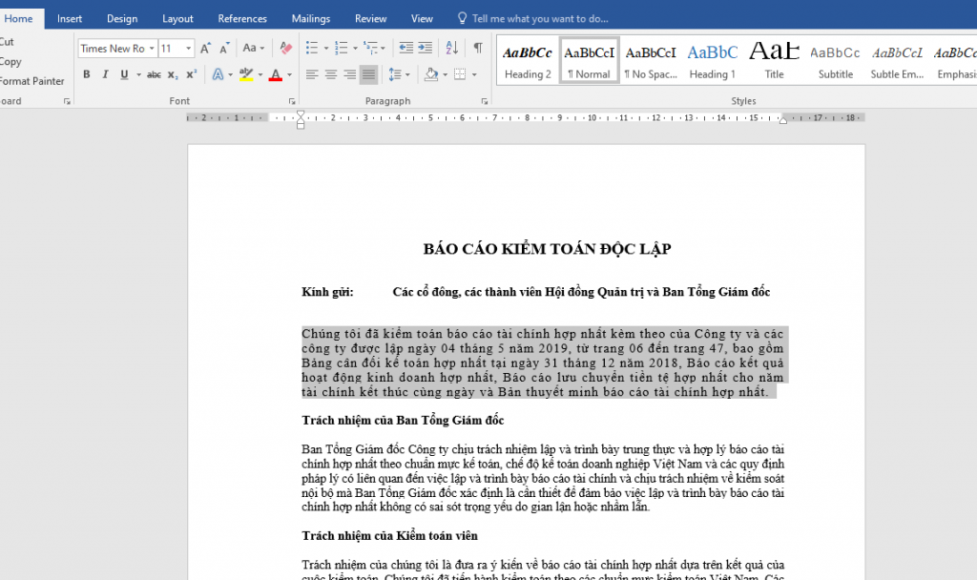977x580 pixels.
Task: Click Tell me what you want to do
Action: [540, 19]
